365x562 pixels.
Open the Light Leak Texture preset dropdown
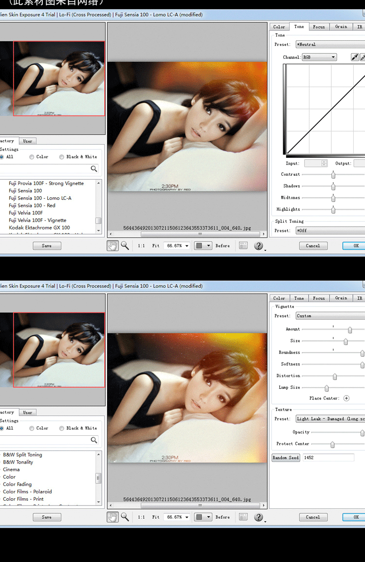[x=330, y=419]
